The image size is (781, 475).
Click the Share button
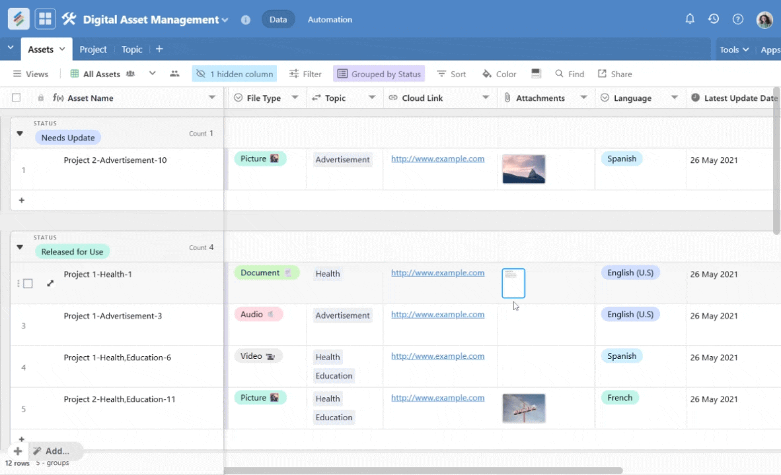[614, 74]
